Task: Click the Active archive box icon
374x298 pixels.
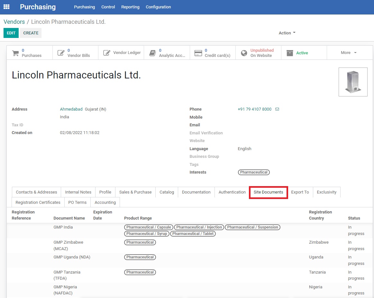Action: [290, 53]
